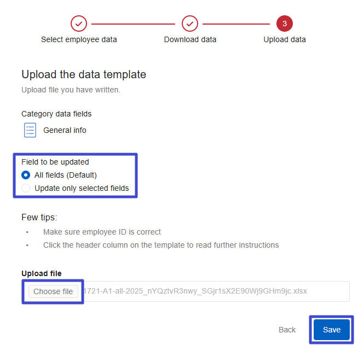Click the Select employee data checkmark icon
This screenshot has height=345, width=358.
79,24
